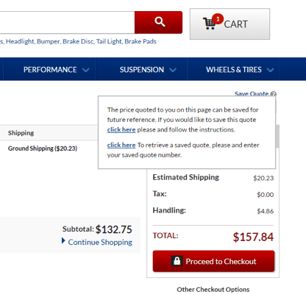Image resolution: width=306 pixels, height=294 pixels.
Task: Expand the Suspension menu chevron
Action: 173,71
